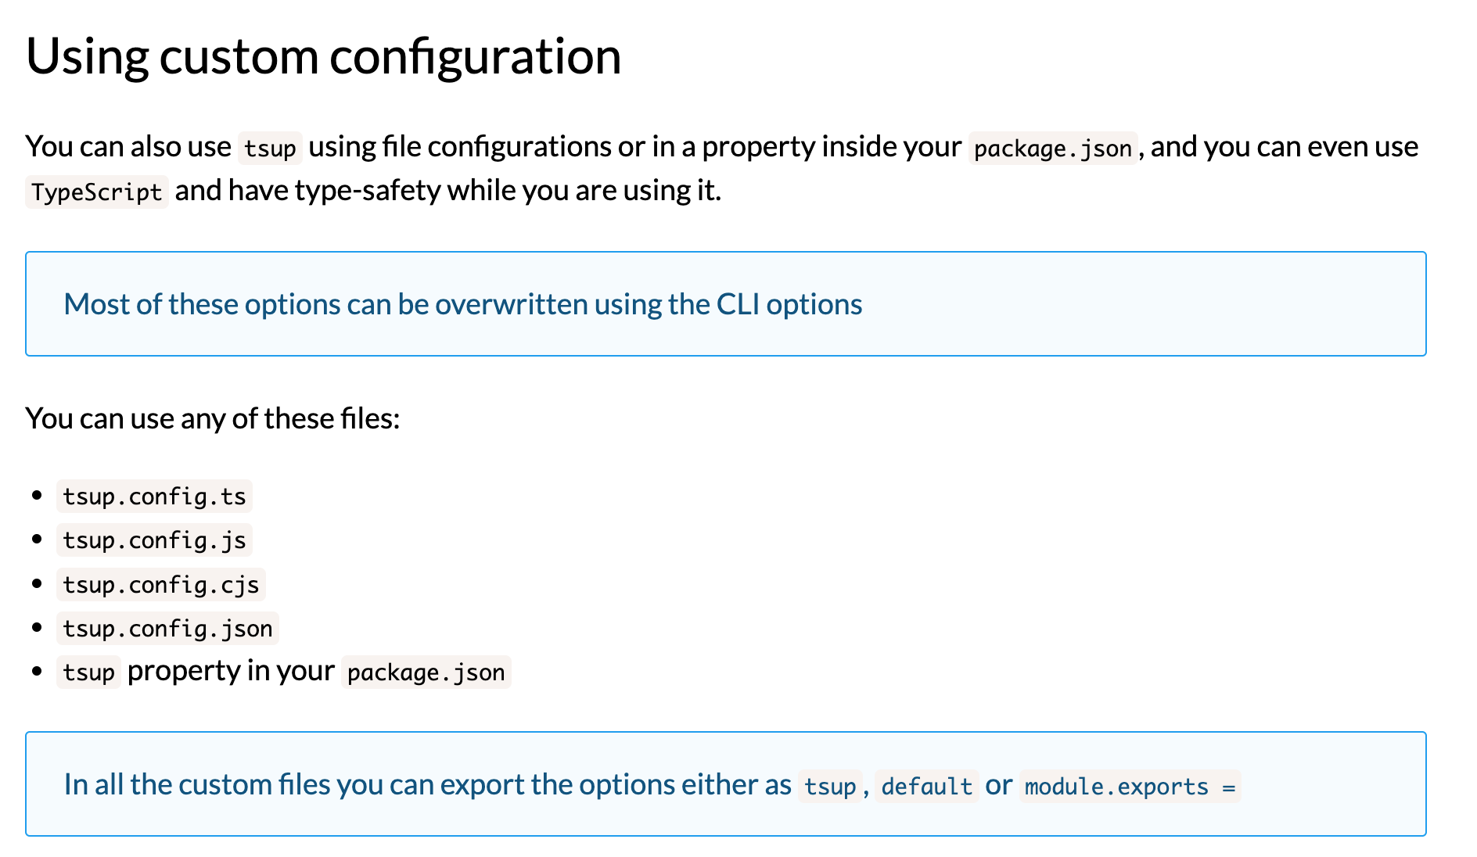Click the tsup code in the last bullet
Screen dimensions: 1477x857
88,672
